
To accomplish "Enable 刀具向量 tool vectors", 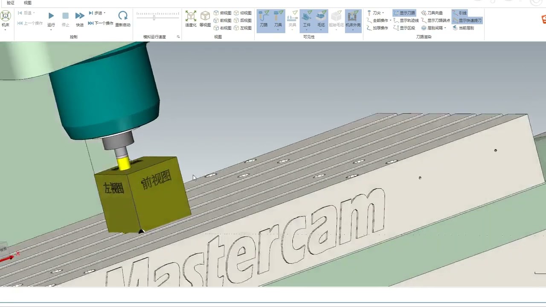I will 432,13.
